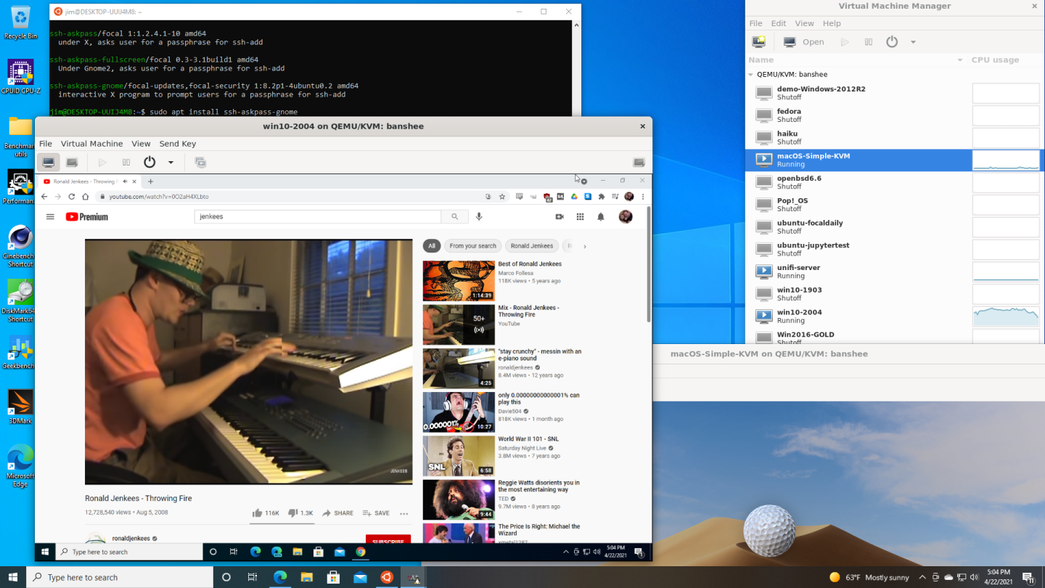Image resolution: width=1045 pixels, height=588 pixels.
Task: Click the YouTube hamburger menu icon
Action: tap(50, 216)
